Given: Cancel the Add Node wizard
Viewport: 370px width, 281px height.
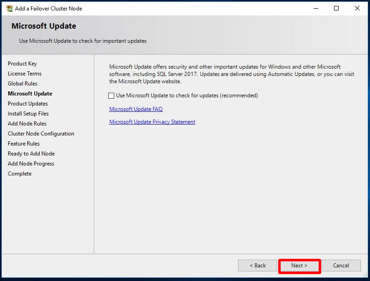Looking at the screenshot, I should tap(341, 266).
